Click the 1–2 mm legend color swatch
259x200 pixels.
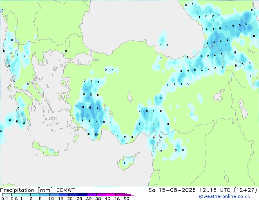[x=26, y=195]
